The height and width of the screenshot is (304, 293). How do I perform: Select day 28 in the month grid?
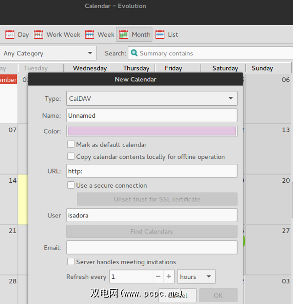(13, 281)
